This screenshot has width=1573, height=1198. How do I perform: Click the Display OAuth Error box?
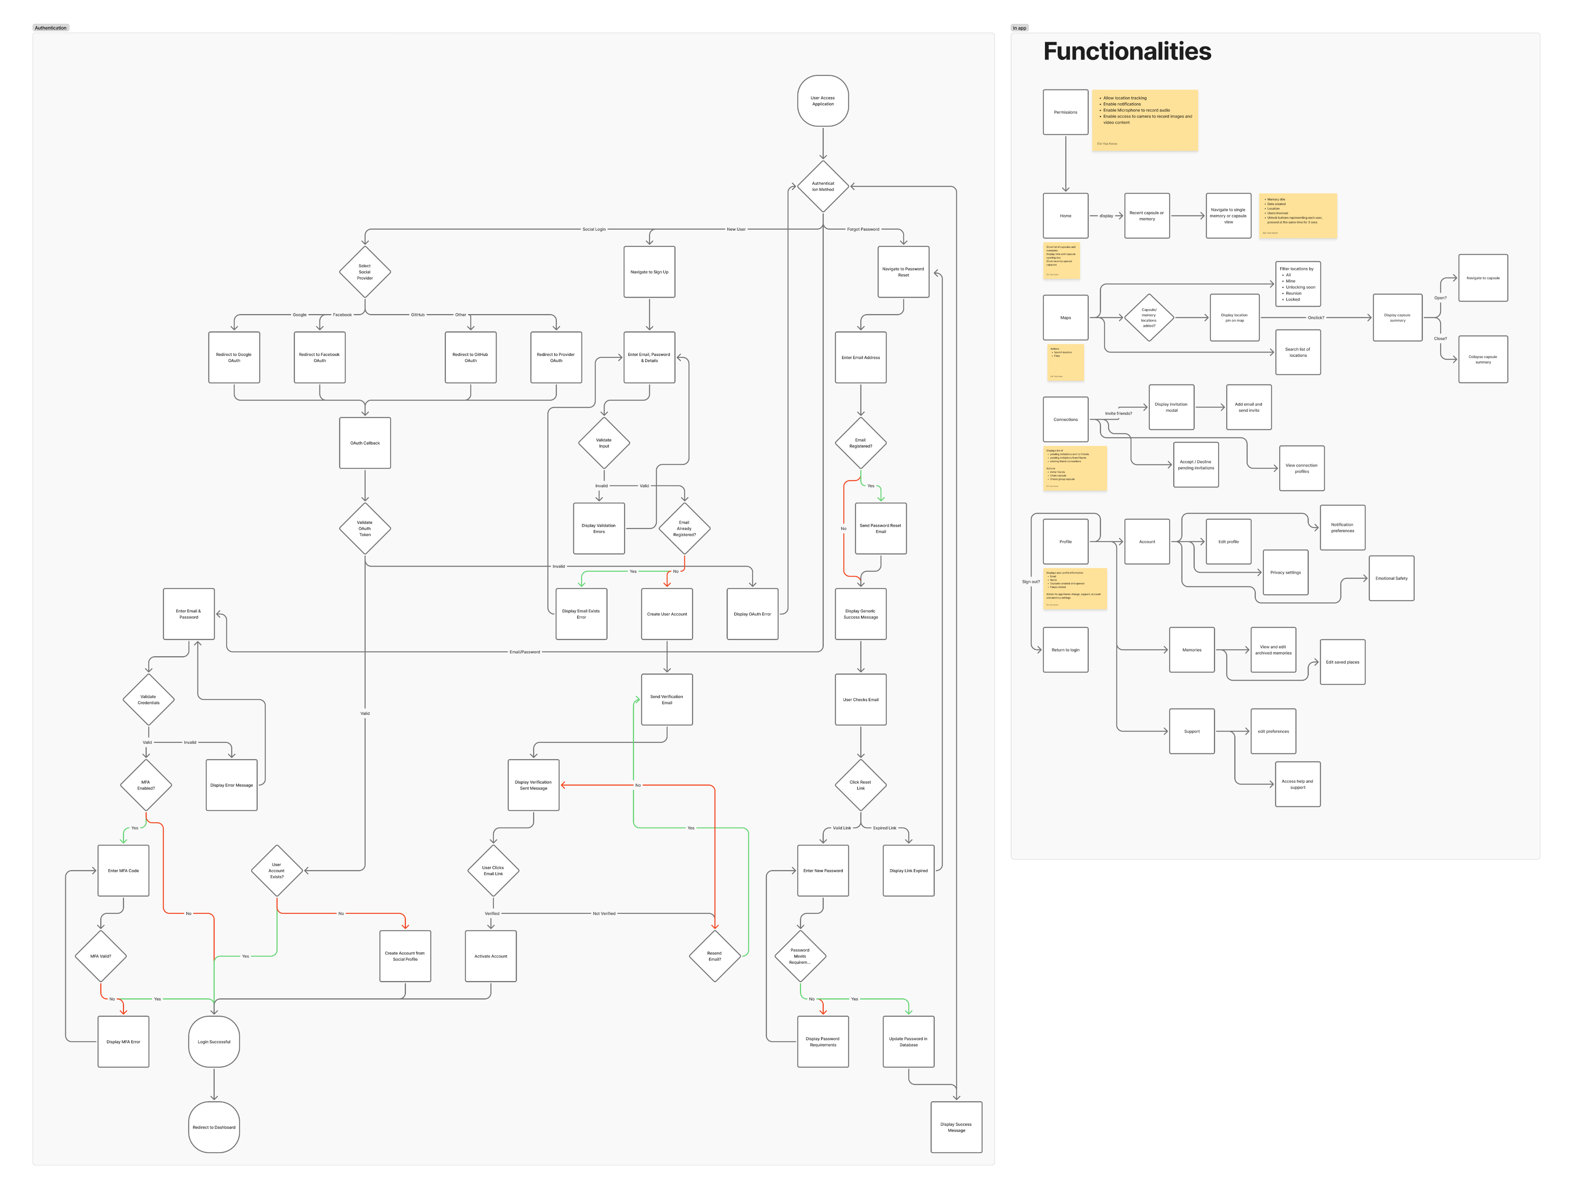[752, 614]
